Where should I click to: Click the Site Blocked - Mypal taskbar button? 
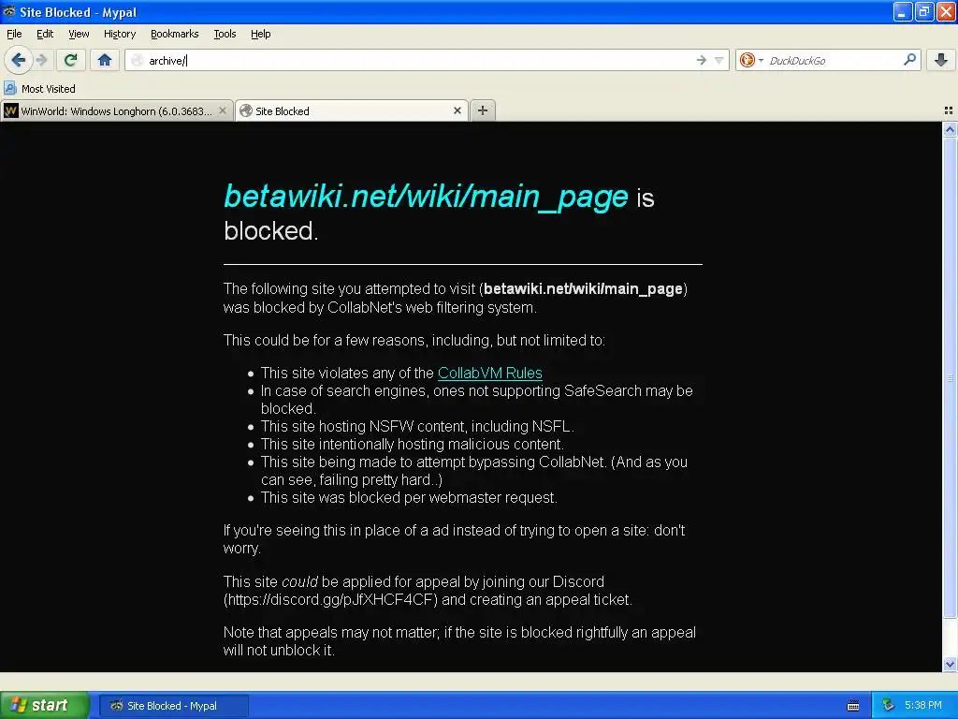[x=173, y=706]
